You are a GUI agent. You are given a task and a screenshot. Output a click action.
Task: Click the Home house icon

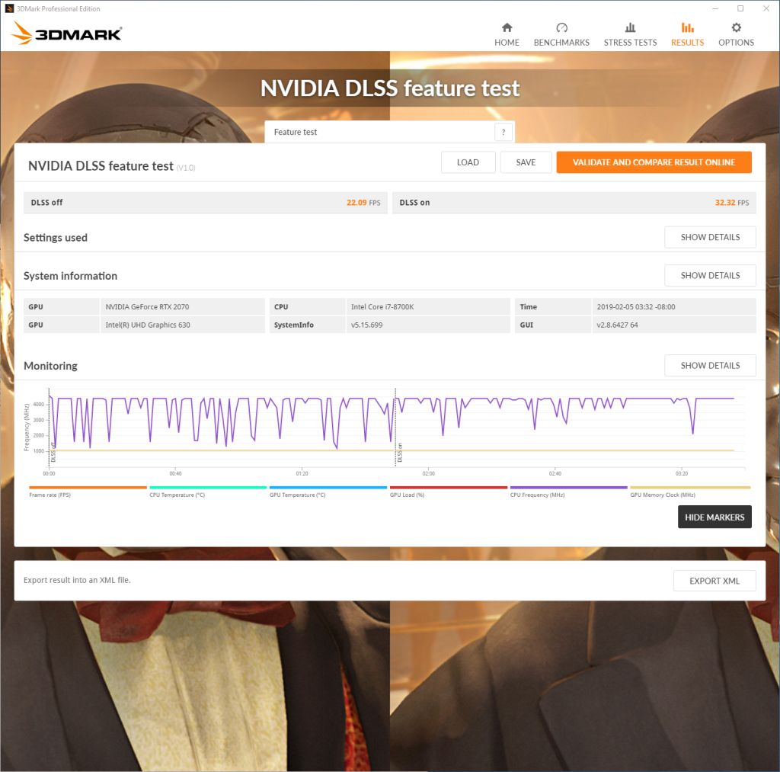[x=507, y=27]
